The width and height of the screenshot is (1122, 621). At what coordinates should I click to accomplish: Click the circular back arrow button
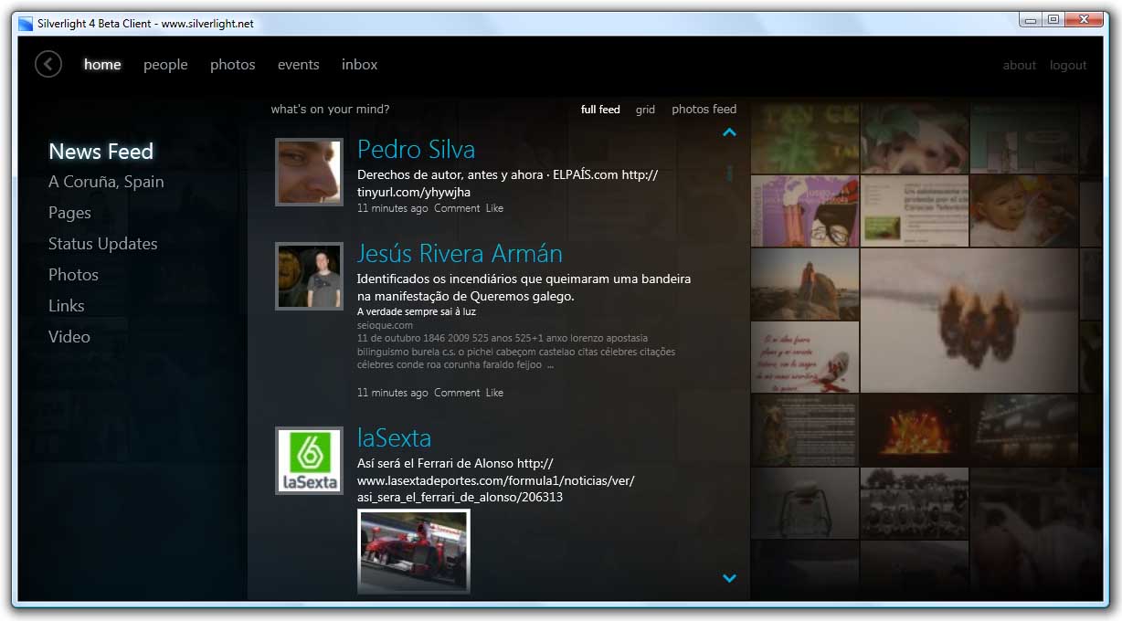[x=48, y=64]
